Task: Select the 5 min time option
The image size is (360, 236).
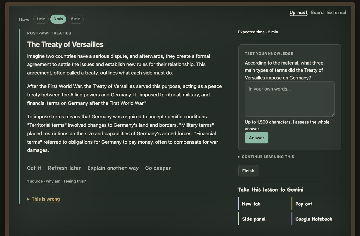Action: coord(76,19)
